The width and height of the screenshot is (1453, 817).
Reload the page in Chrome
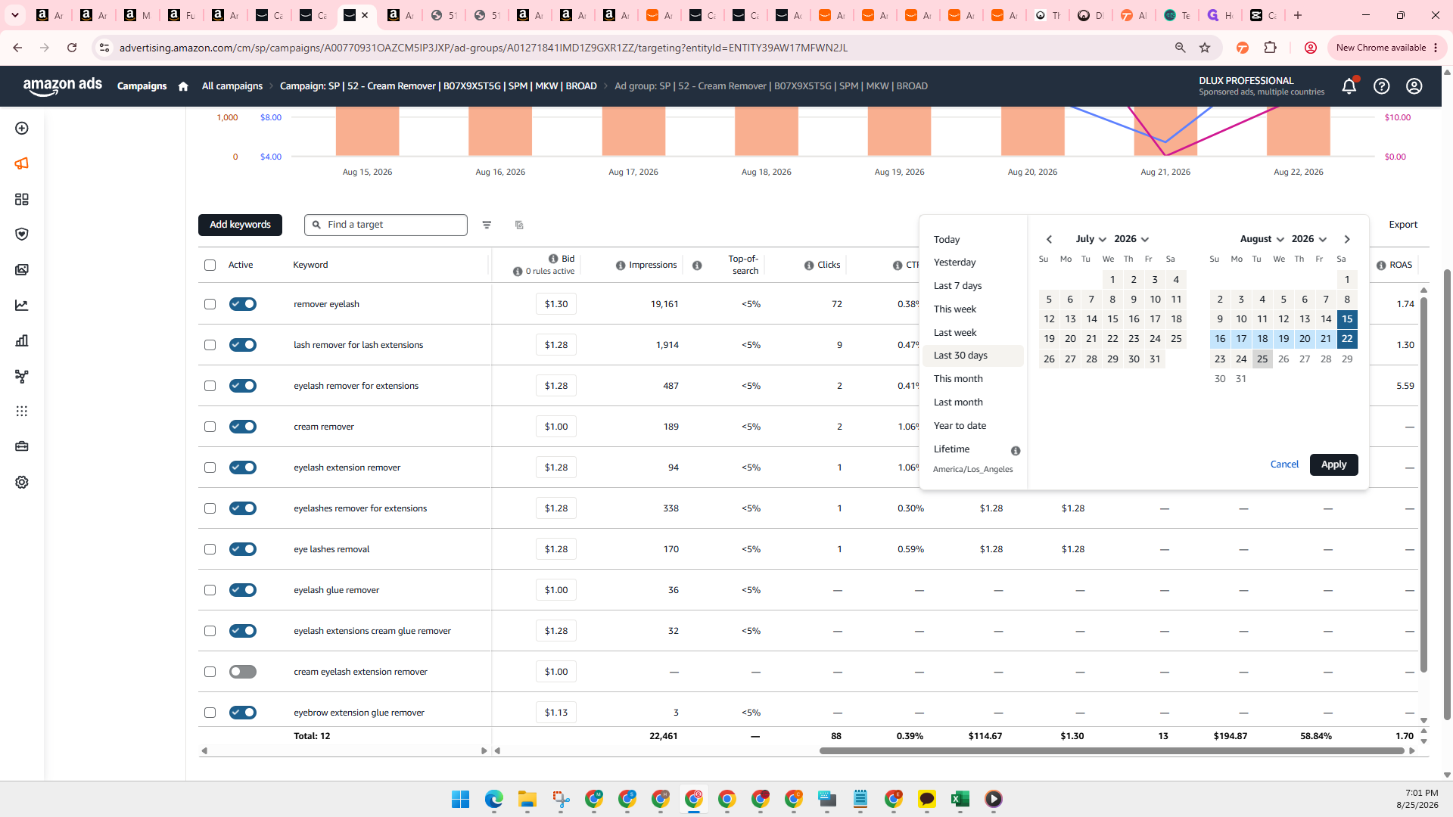[72, 48]
